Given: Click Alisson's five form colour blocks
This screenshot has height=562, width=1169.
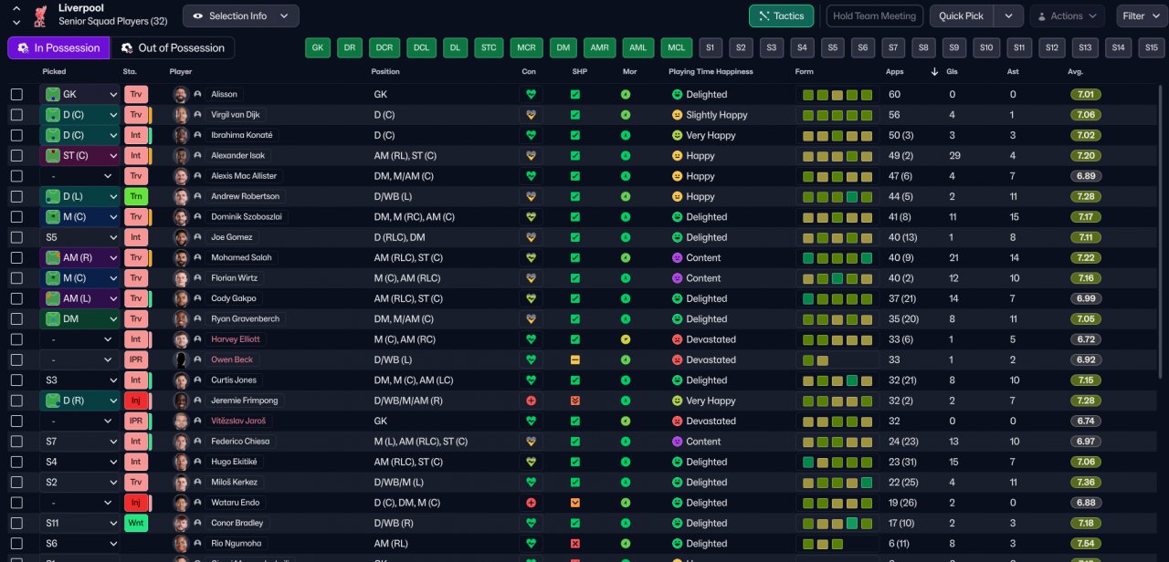Looking at the screenshot, I should coord(837,94).
